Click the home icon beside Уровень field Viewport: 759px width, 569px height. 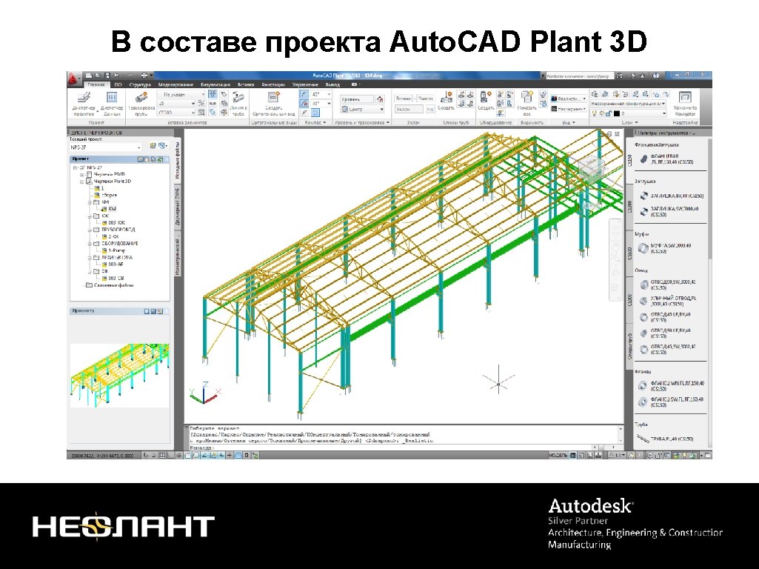pyautogui.click(x=380, y=99)
